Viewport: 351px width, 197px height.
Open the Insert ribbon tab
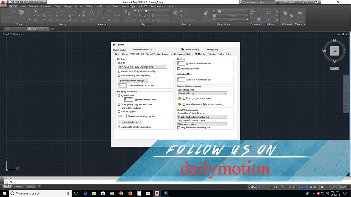point(22,6)
